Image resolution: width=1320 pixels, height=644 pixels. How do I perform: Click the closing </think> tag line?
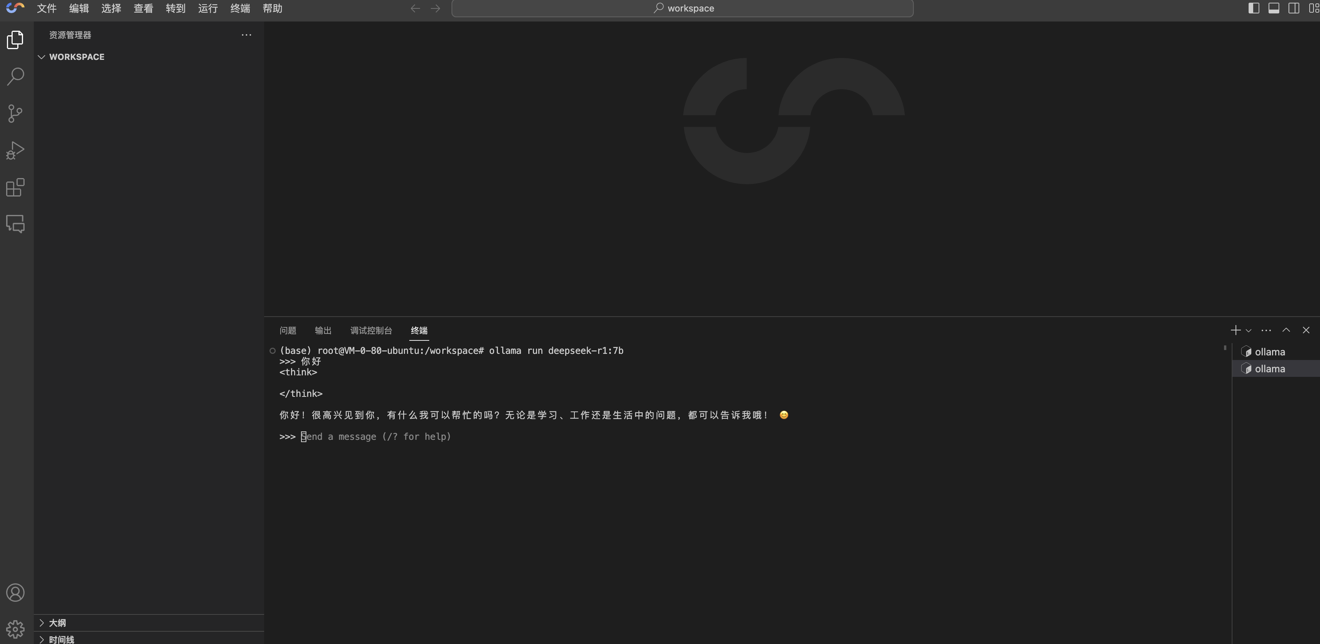pos(301,393)
